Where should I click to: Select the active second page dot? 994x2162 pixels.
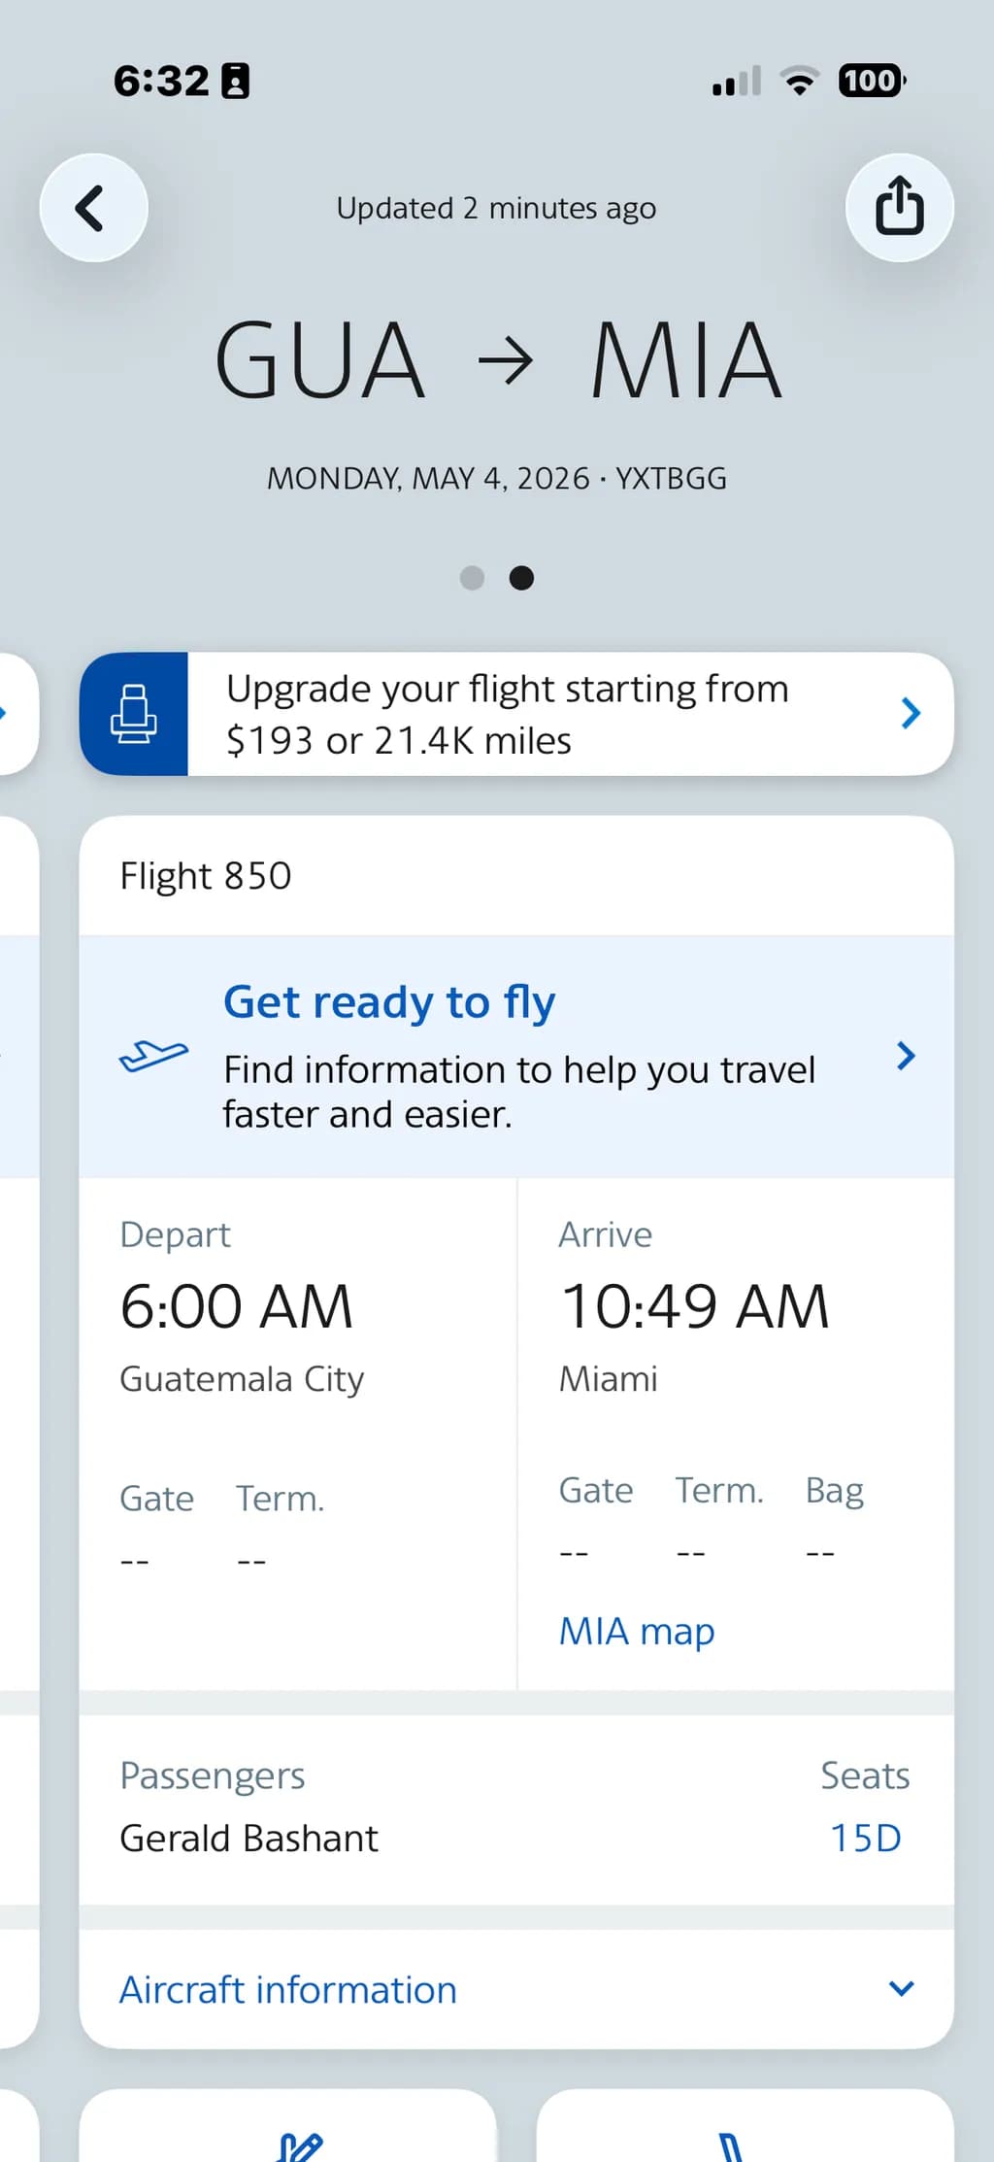(x=521, y=578)
